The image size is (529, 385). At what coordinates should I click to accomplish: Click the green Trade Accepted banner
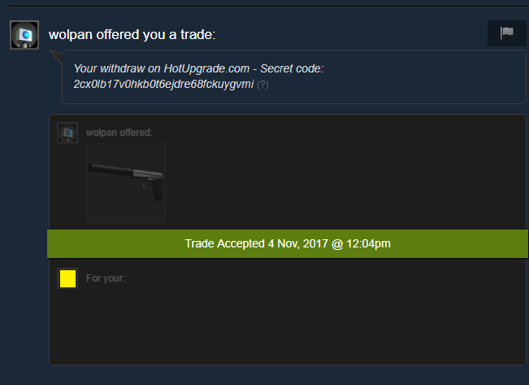click(x=288, y=243)
